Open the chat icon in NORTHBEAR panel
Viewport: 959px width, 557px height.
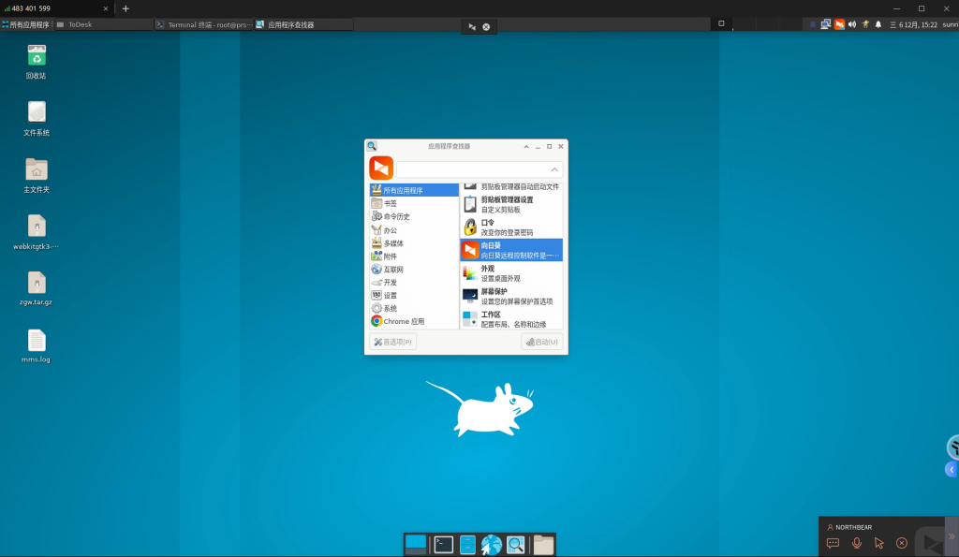(833, 543)
